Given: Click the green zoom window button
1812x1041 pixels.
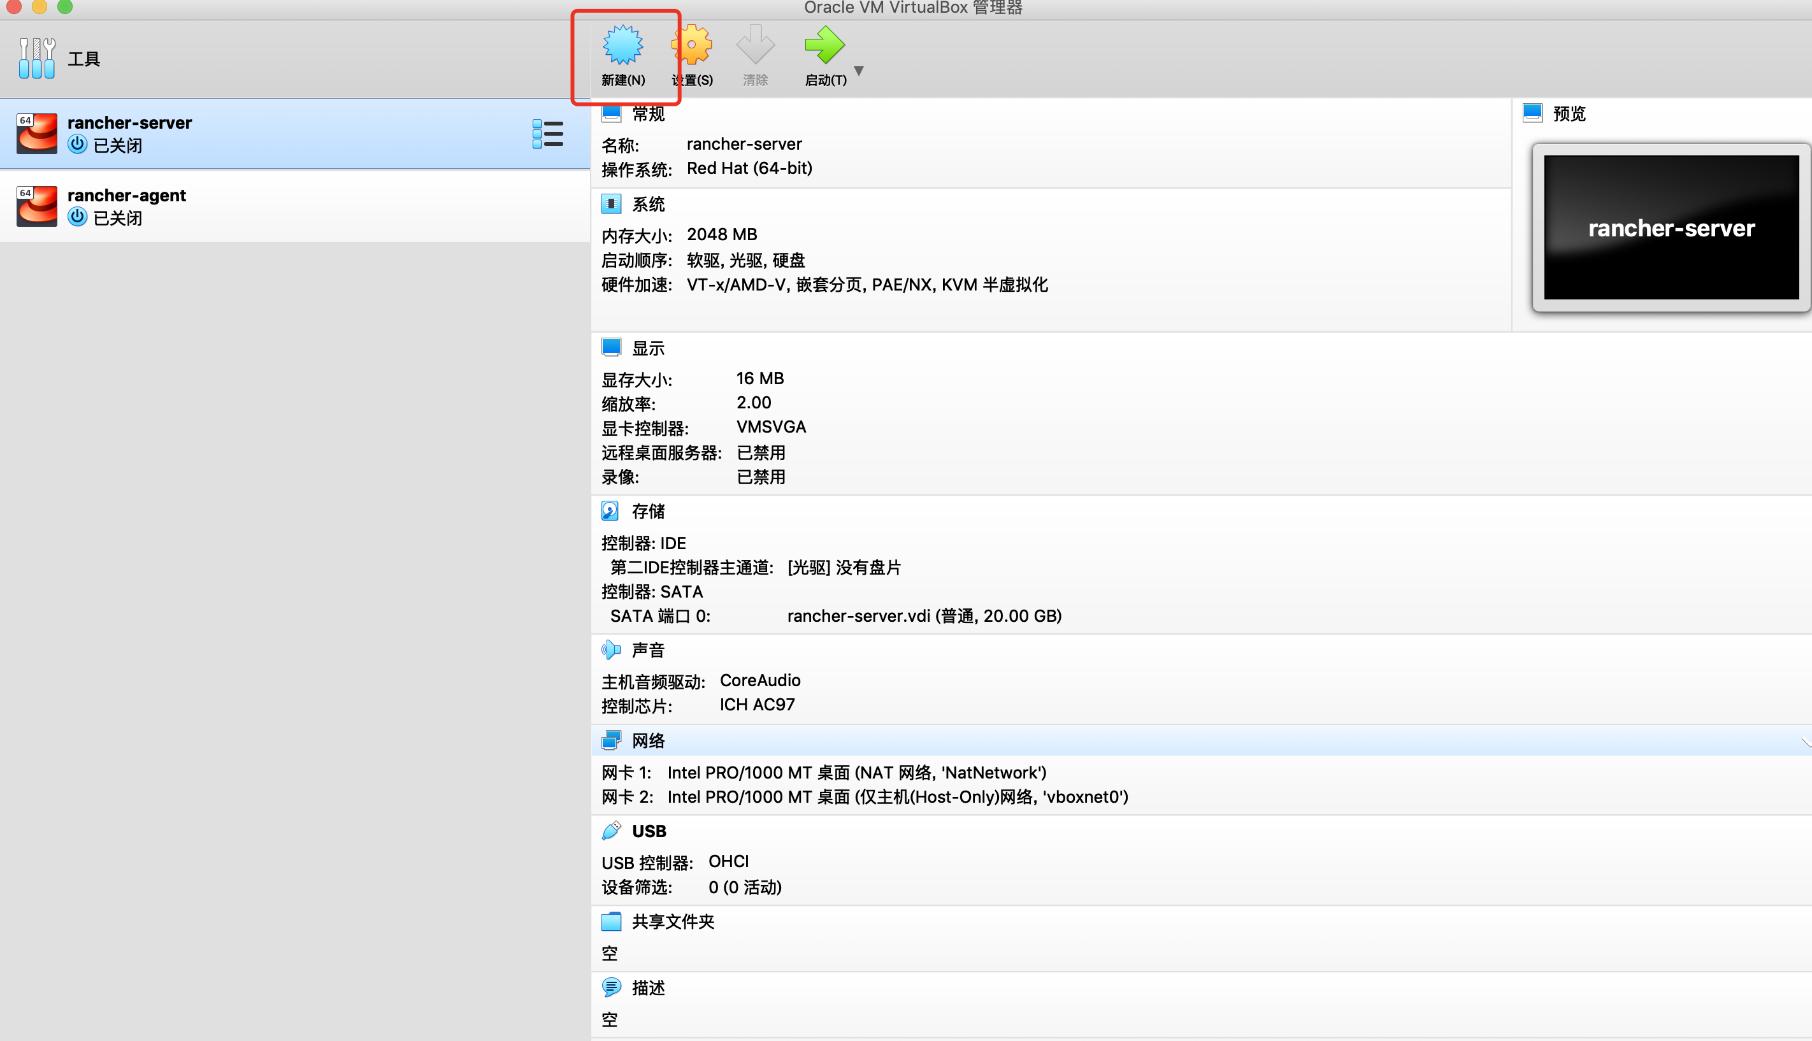Looking at the screenshot, I should coord(64,6).
